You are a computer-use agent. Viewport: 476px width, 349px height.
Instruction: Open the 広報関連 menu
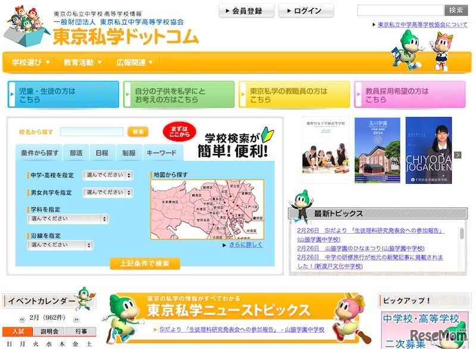point(132,62)
